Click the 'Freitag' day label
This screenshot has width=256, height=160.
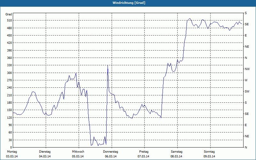(x=144, y=152)
